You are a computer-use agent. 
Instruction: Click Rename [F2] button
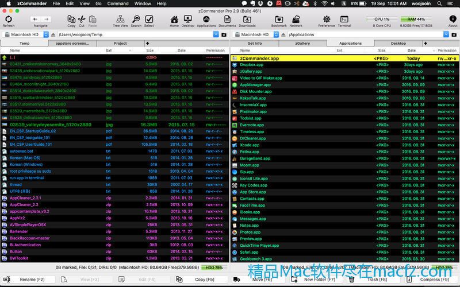29,280
